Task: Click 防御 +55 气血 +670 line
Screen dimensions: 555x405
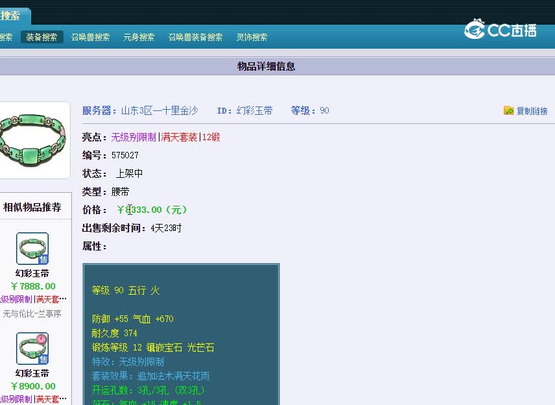Action: (133, 319)
